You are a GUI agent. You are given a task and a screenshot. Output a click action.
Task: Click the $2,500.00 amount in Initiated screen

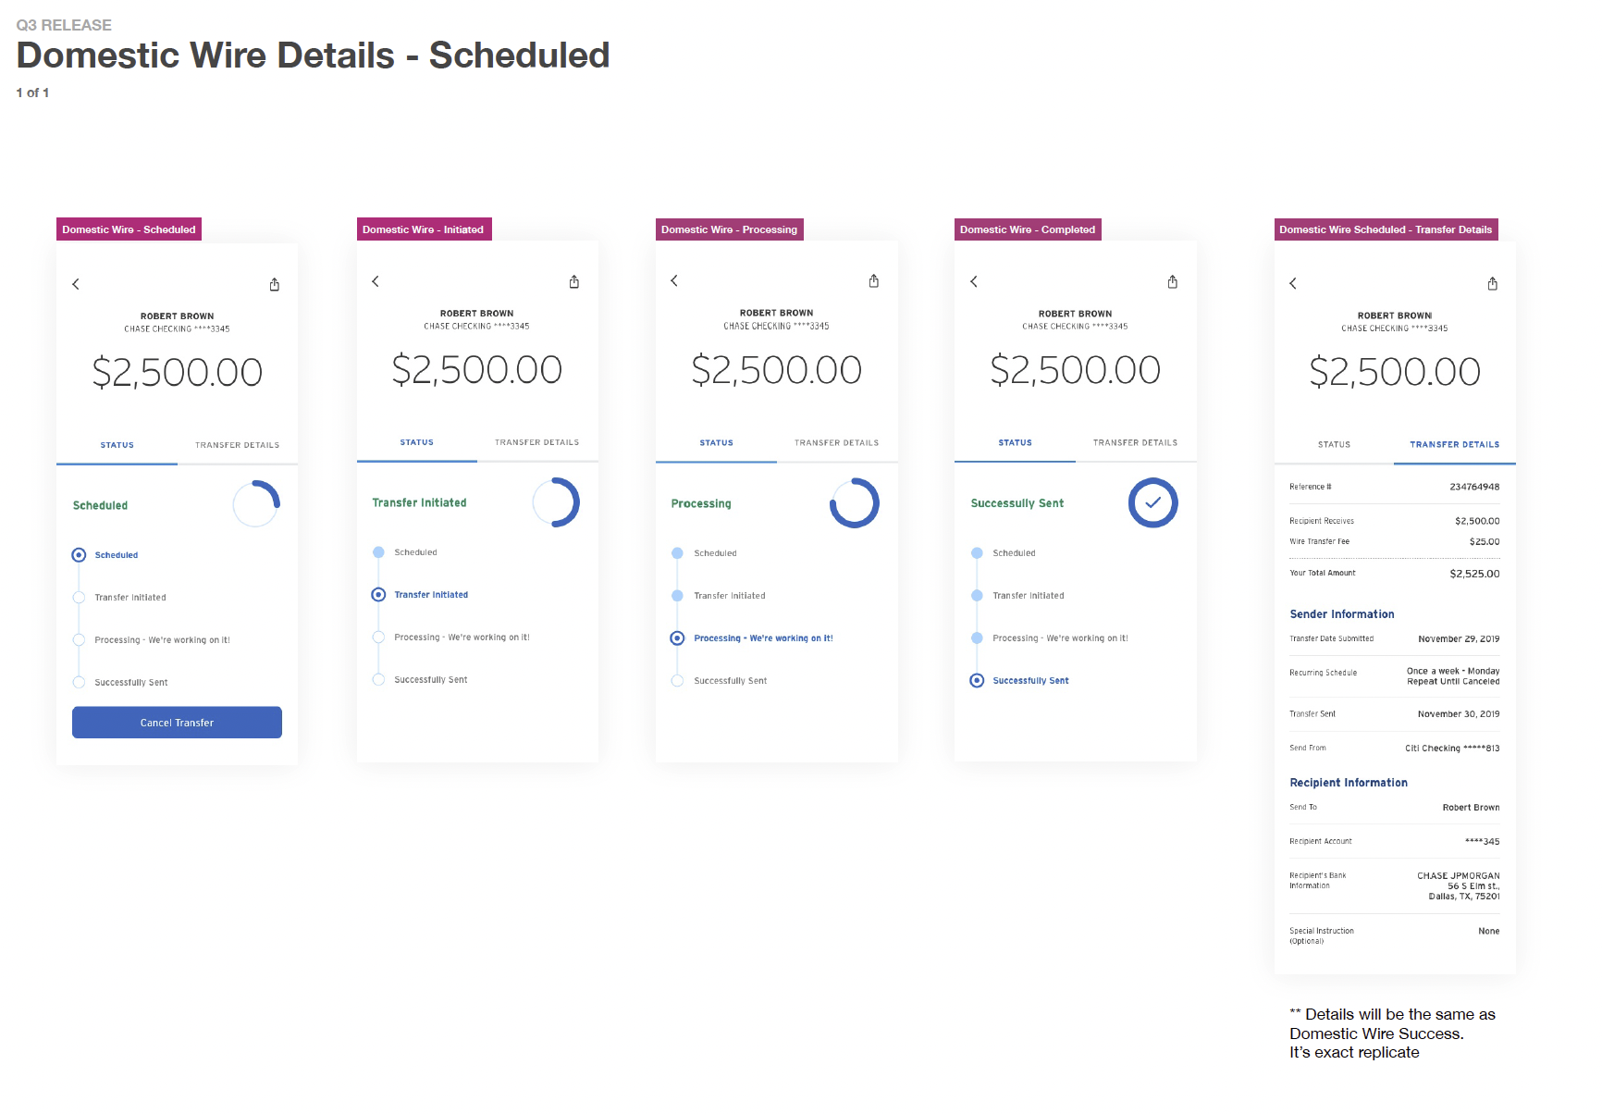(476, 370)
